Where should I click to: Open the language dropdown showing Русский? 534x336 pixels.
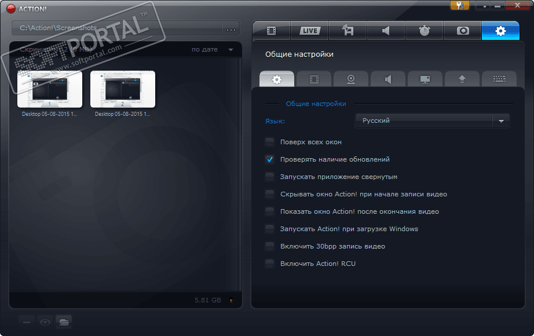[x=432, y=120]
